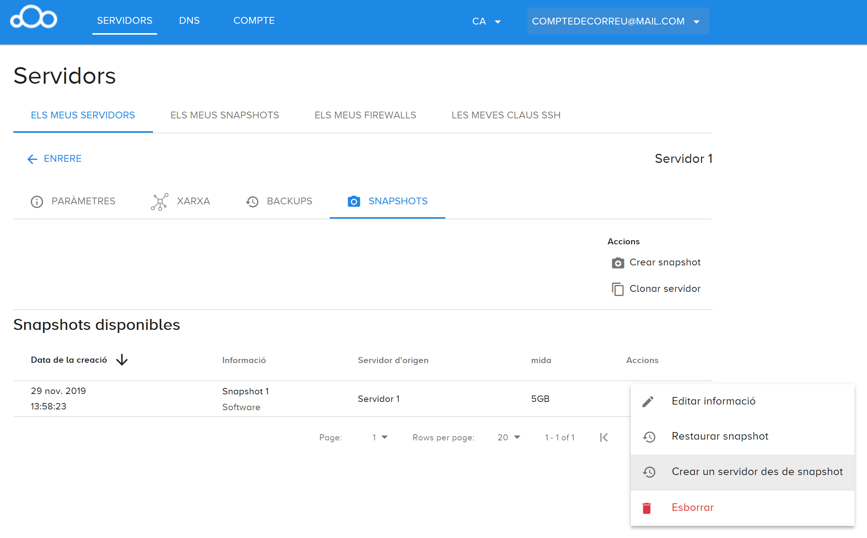Click the Clonar servidor copy icon
Image resolution: width=867 pixels, height=538 pixels.
tap(618, 289)
